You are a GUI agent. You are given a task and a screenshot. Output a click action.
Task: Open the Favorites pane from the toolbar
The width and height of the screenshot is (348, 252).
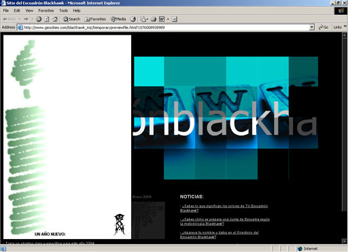point(95,19)
